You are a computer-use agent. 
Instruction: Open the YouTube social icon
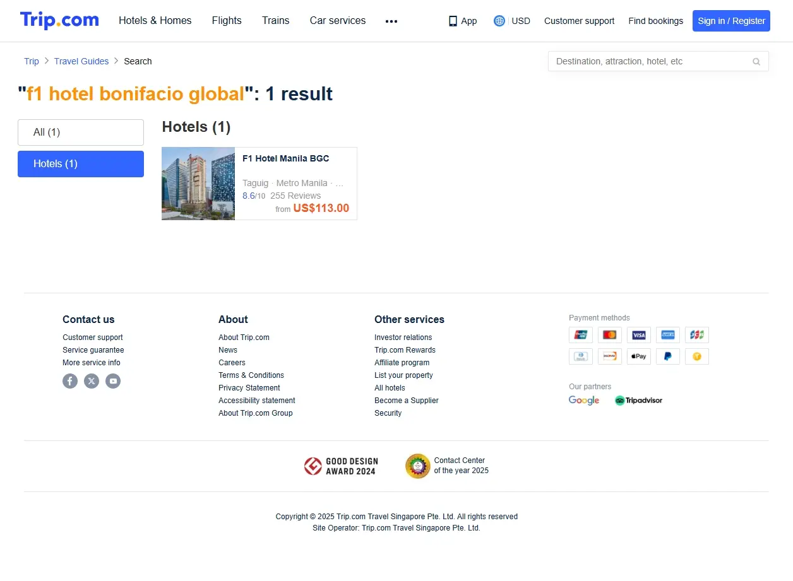pos(113,381)
